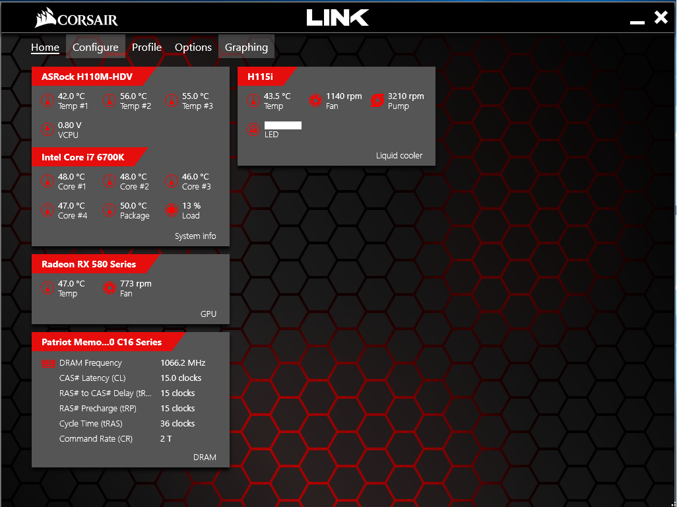
Task: Switch to the Graphing tab
Action: click(247, 47)
